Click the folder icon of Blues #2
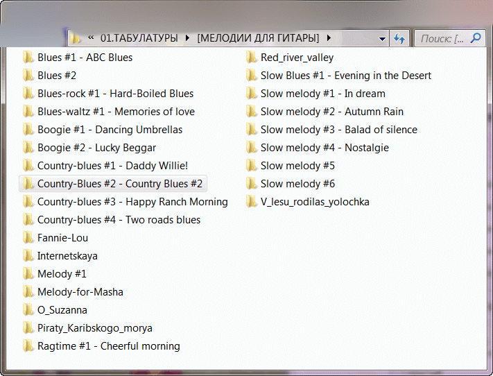 coord(28,75)
